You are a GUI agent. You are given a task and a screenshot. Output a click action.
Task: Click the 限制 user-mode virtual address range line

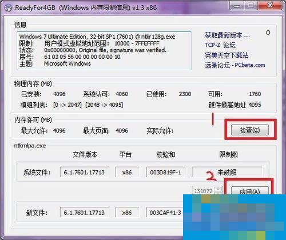pos(89,43)
